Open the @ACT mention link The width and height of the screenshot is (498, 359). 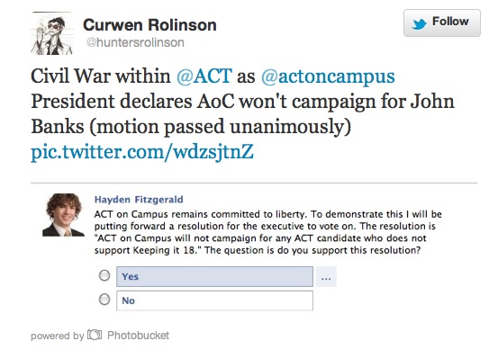204,76
